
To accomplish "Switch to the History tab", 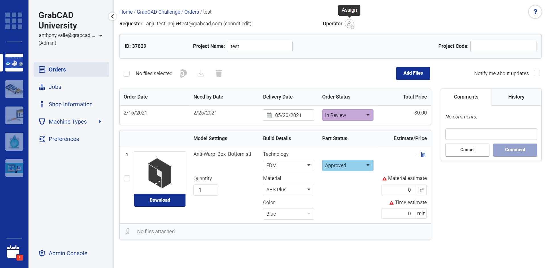I will [516, 97].
